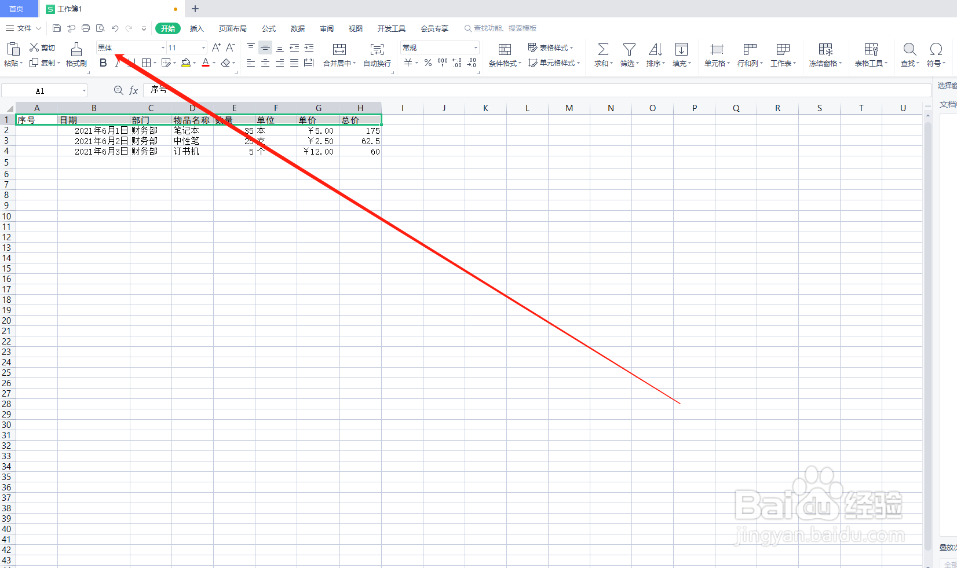Click the font color red A swatch
Image resolution: width=957 pixels, height=568 pixels.
206,63
